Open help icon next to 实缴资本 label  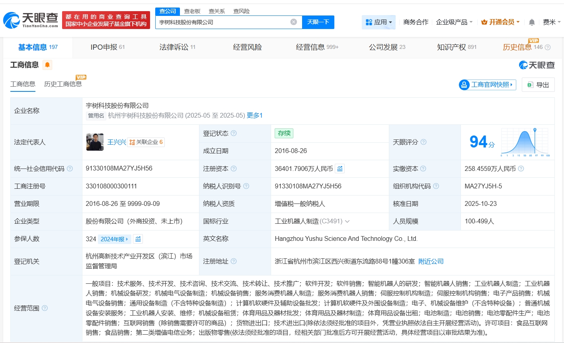pyautogui.click(x=423, y=169)
